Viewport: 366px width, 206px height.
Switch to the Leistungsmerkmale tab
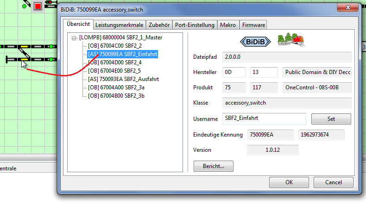coord(120,25)
